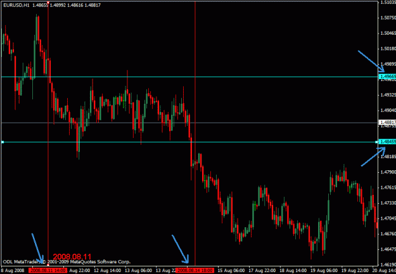Click the 18 Aug 14:00 time axis label

point(293,270)
